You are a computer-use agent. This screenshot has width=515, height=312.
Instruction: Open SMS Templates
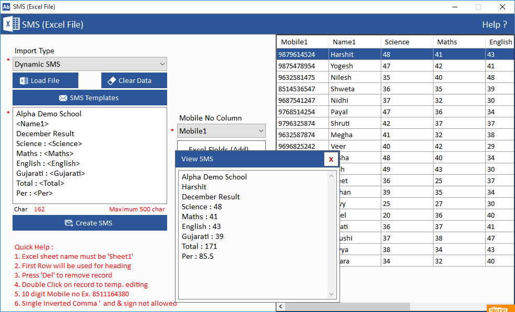point(90,98)
